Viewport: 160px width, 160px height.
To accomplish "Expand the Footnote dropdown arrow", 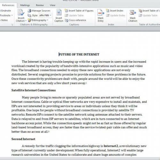I will click(12, 15).
